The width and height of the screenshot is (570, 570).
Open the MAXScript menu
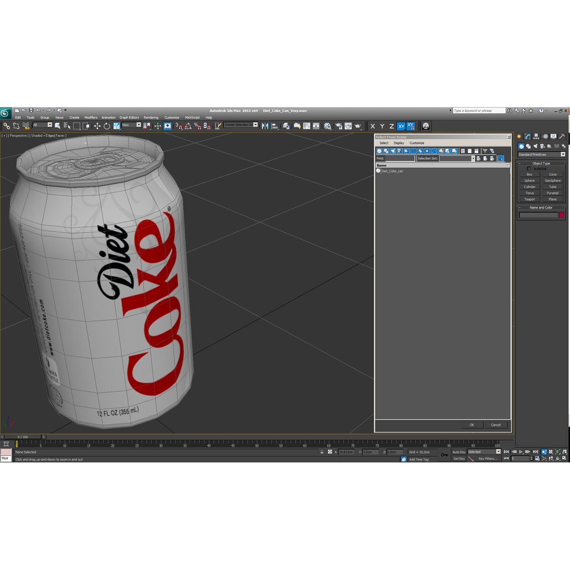click(x=192, y=117)
